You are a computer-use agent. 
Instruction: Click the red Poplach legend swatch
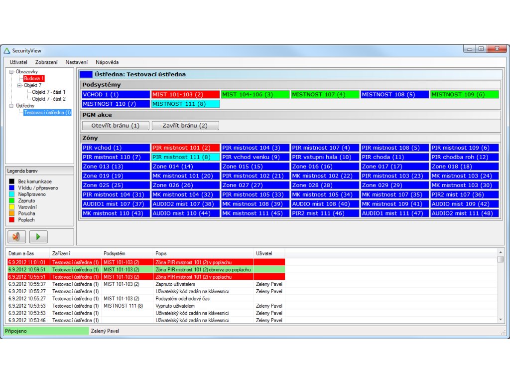point(11,219)
